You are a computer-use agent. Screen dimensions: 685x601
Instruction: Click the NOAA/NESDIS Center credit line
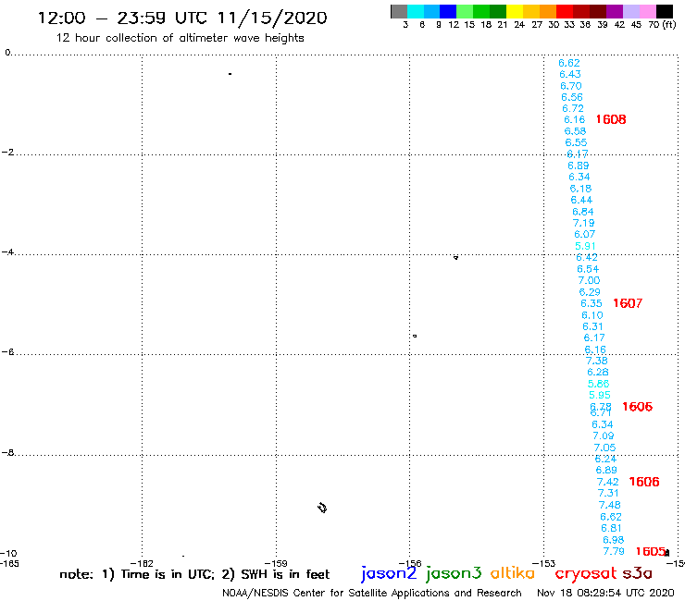coord(372,594)
